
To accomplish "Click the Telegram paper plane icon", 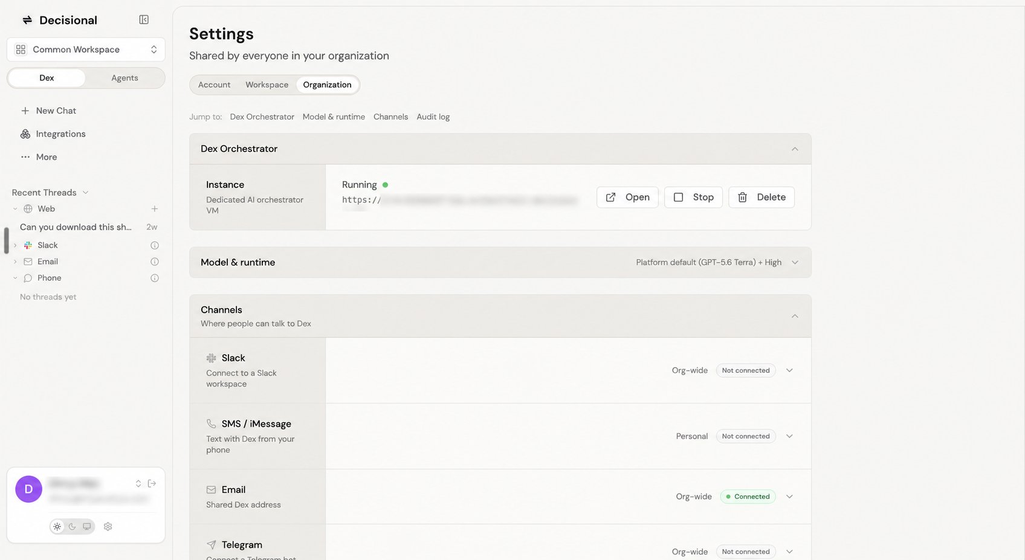I will (211, 545).
